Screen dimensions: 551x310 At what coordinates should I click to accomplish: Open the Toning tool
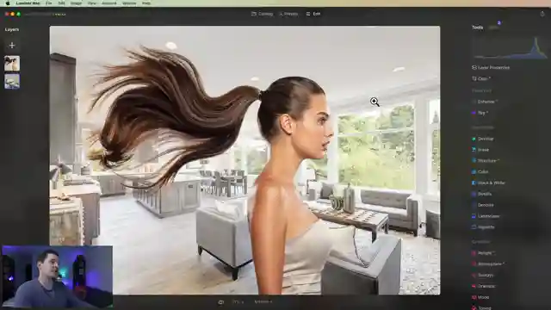[x=482, y=308]
